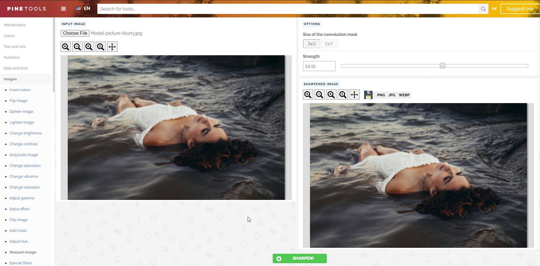This screenshot has width=540, height=266.
Task: Open the EN language selector
Action: pos(83,9)
